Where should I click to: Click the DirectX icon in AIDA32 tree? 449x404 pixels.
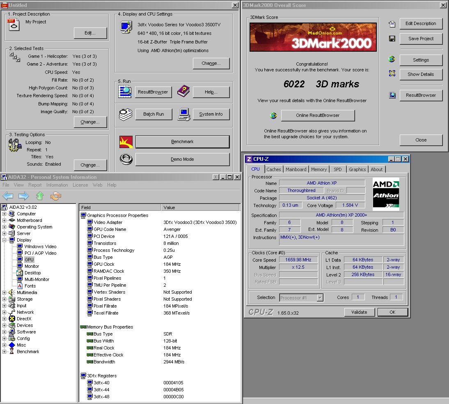12,319
